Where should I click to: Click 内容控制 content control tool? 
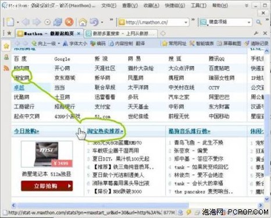click(x=121, y=44)
